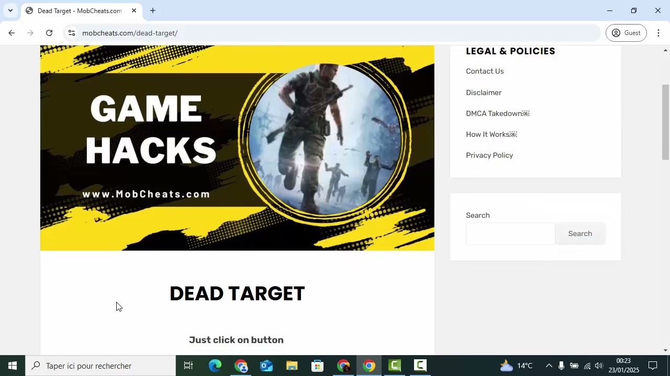Open the Contact Us link
This screenshot has width=670, height=376.
click(485, 71)
